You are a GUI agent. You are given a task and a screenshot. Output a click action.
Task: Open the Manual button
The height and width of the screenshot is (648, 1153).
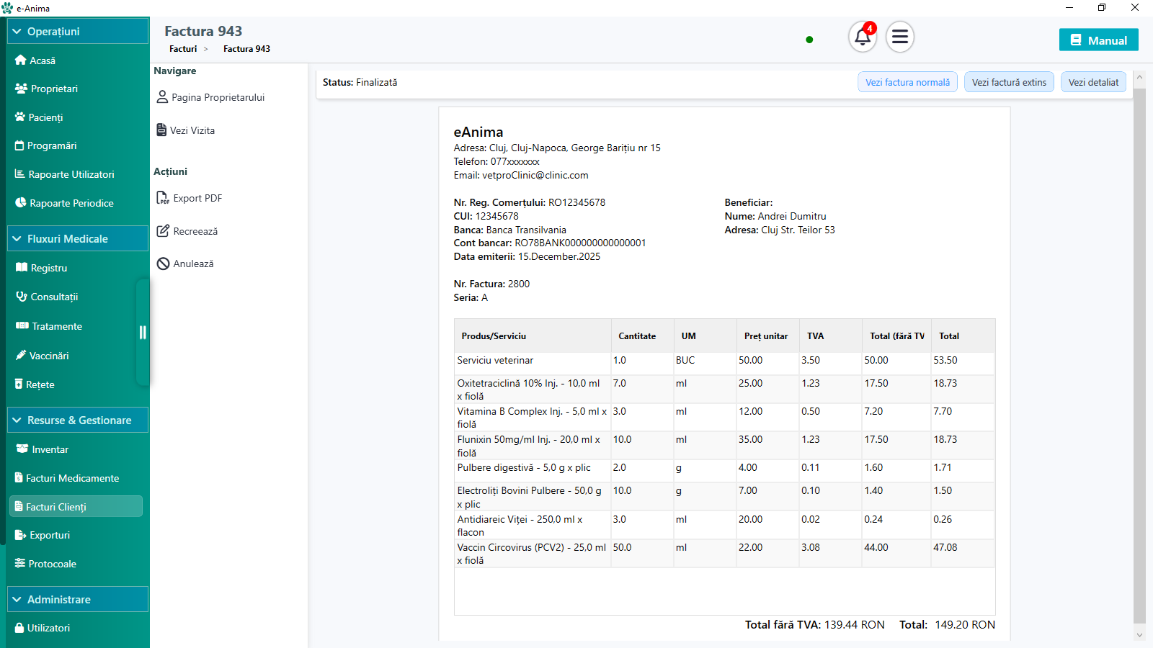click(1098, 40)
